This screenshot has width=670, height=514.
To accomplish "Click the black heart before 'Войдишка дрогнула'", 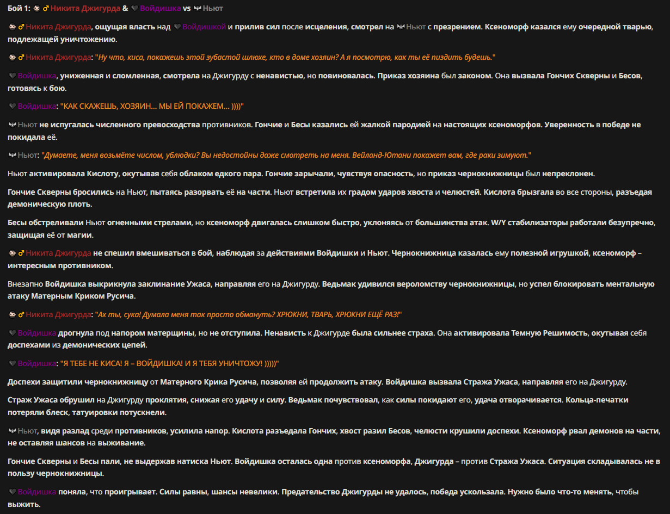I will click(x=13, y=332).
